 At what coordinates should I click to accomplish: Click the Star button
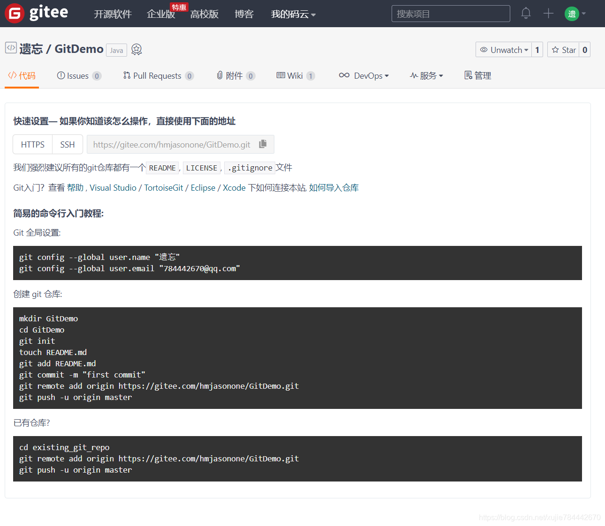click(x=563, y=50)
